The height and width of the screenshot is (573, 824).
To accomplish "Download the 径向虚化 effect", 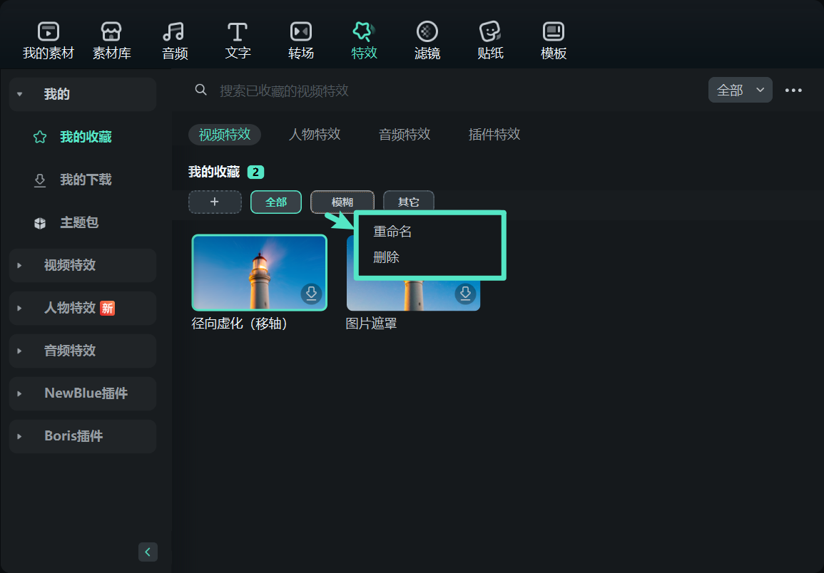I will click(x=311, y=294).
